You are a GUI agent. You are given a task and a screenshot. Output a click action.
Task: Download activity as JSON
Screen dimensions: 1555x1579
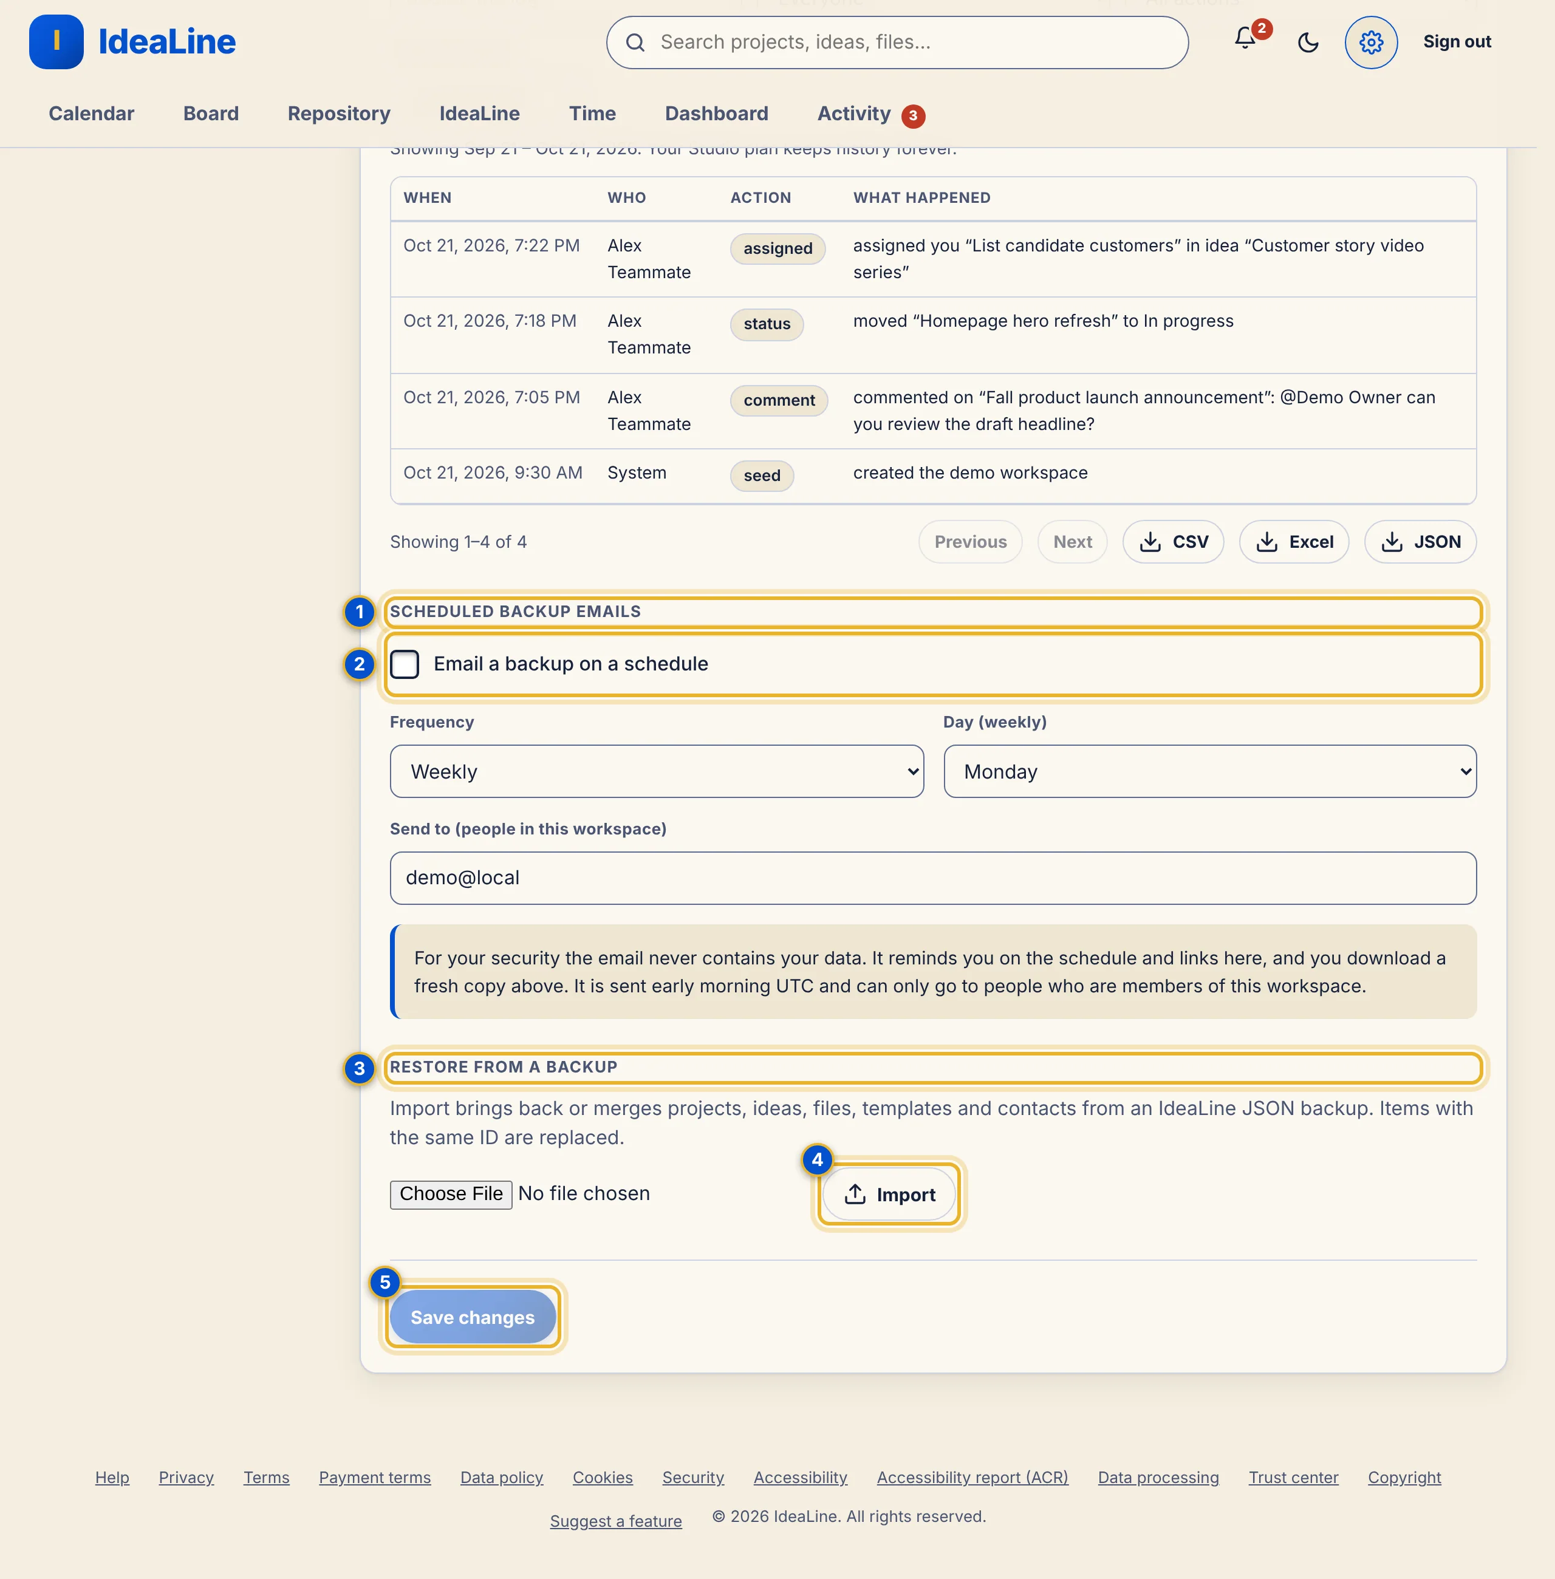point(1420,541)
